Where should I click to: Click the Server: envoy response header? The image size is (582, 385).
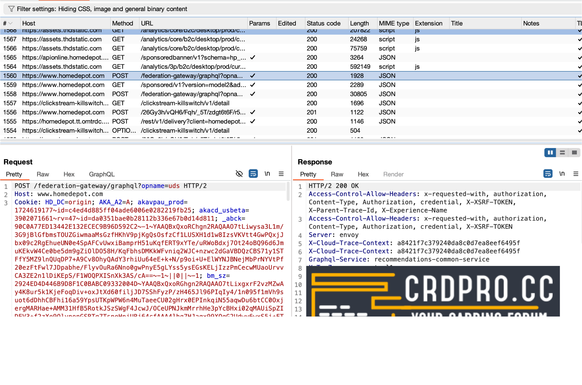click(334, 235)
